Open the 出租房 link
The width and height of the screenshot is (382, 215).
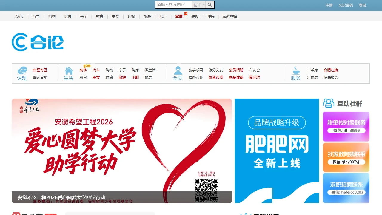(x=312, y=77)
